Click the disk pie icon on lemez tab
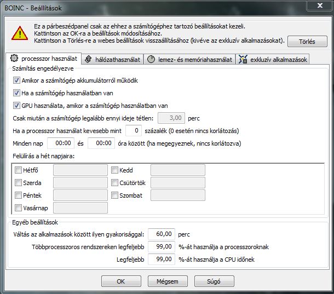Image resolution: width=334 pixels, height=294 pixels. (151, 60)
